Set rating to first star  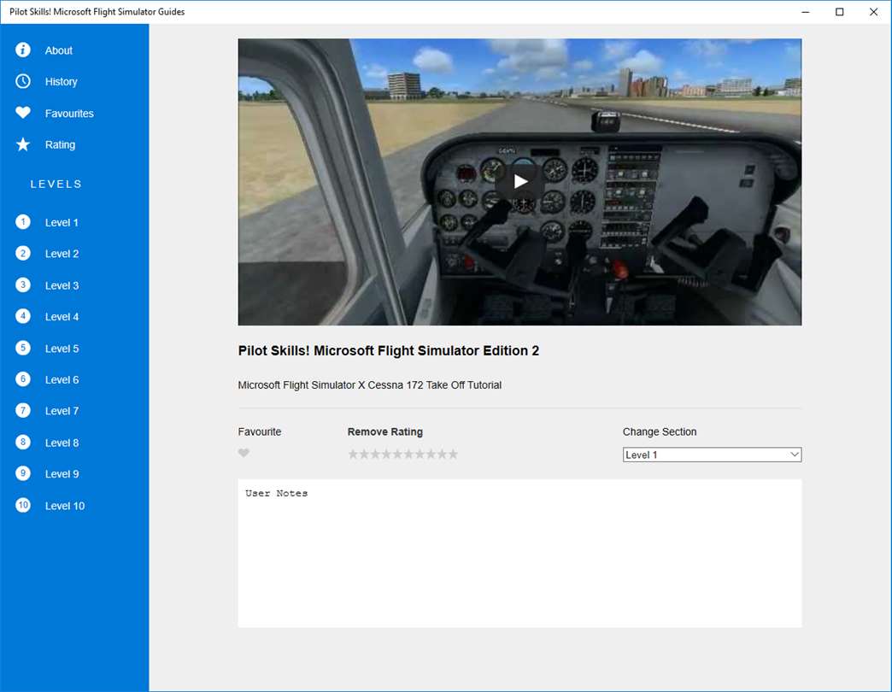click(353, 454)
